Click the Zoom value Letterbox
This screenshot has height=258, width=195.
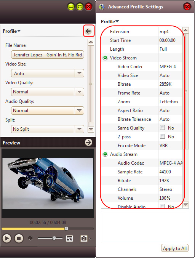point(169,102)
